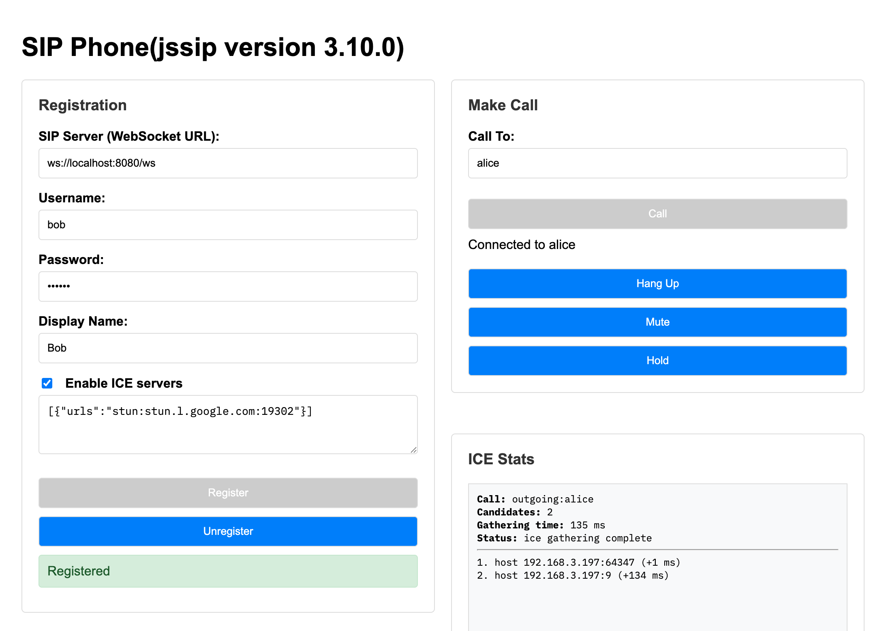This screenshot has width=886, height=631.
Task: Click the Make Call section heading
Action: (x=503, y=105)
